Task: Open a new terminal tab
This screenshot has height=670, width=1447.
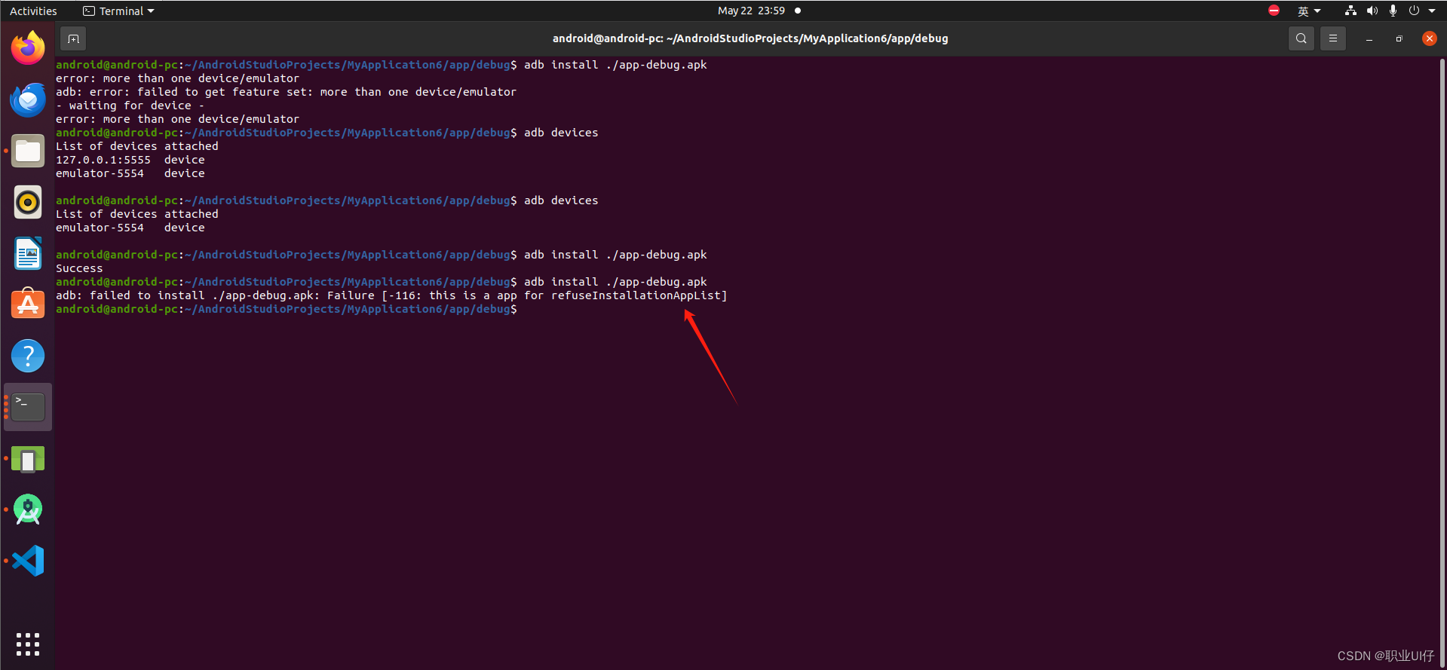Action: click(73, 38)
